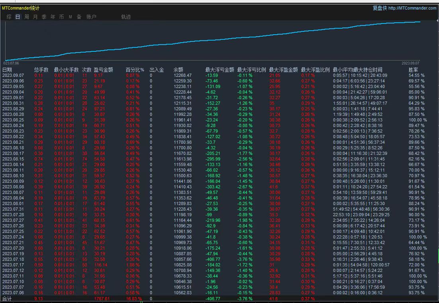Select the currently active 日 daily tab
Screen dimensions: 439x303
click(17, 17)
